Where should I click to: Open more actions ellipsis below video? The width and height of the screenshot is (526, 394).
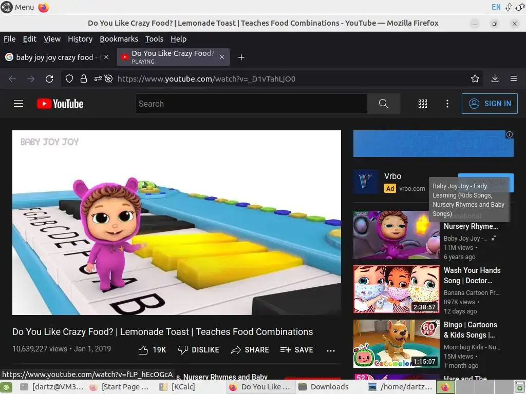point(331,350)
